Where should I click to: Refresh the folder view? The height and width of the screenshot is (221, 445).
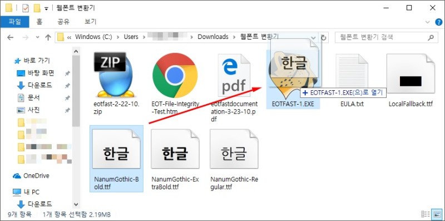tap(324, 37)
